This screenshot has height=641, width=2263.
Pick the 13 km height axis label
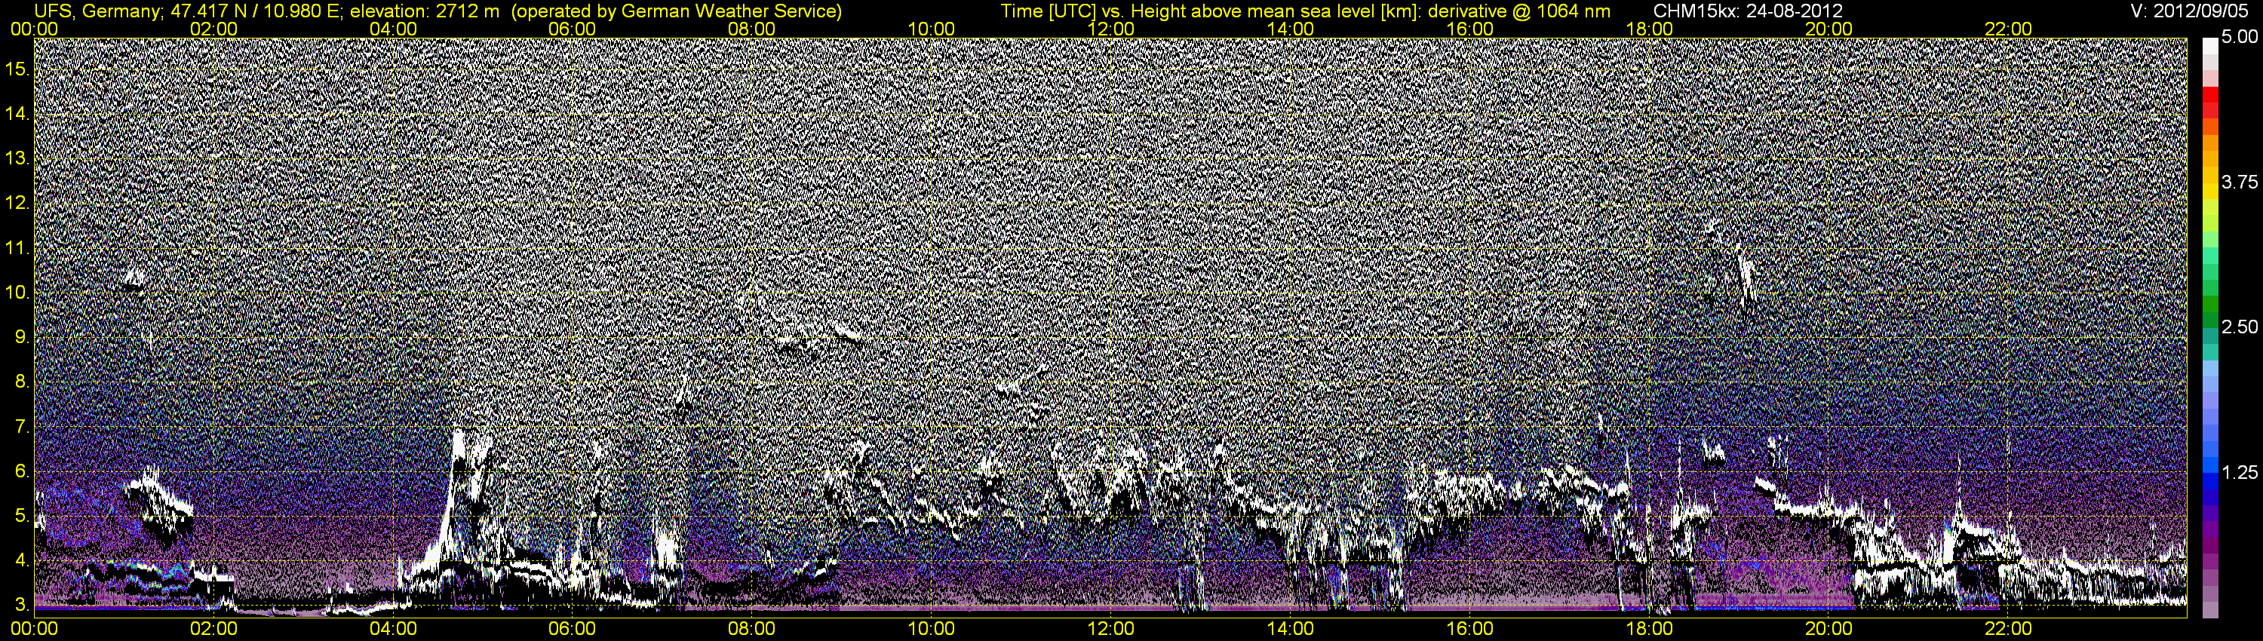pos(17,159)
